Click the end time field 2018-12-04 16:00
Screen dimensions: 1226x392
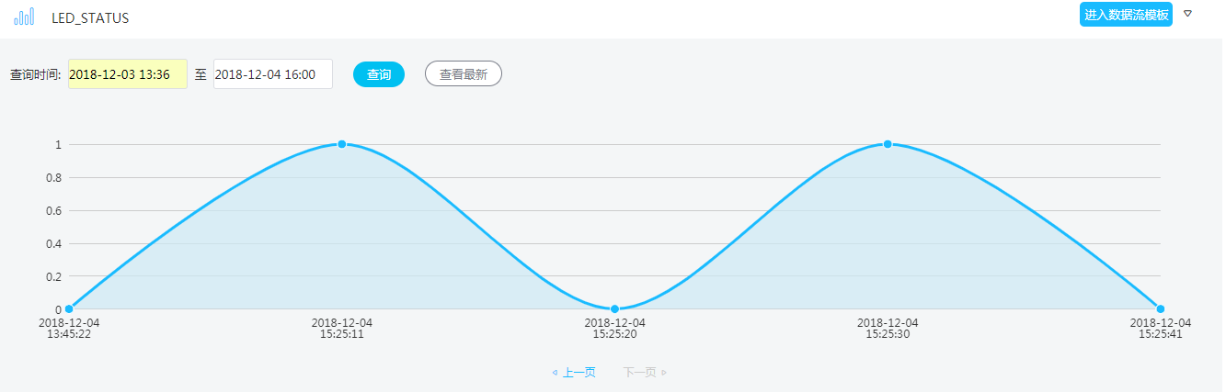272,74
